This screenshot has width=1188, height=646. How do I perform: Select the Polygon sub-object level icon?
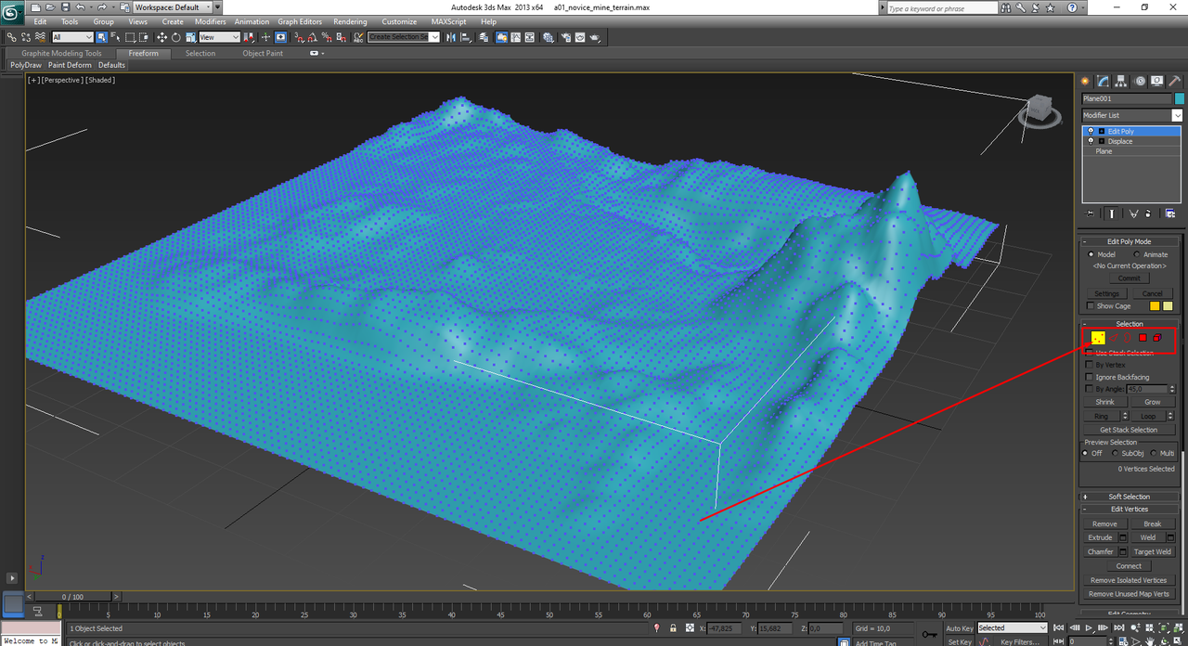click(x=1143, y=338)
